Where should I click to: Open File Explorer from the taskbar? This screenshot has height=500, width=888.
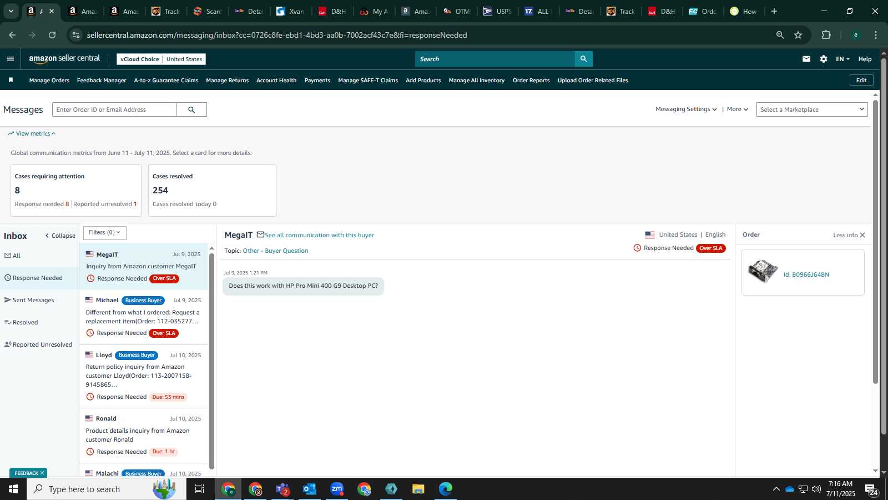(x=418, y=489)
